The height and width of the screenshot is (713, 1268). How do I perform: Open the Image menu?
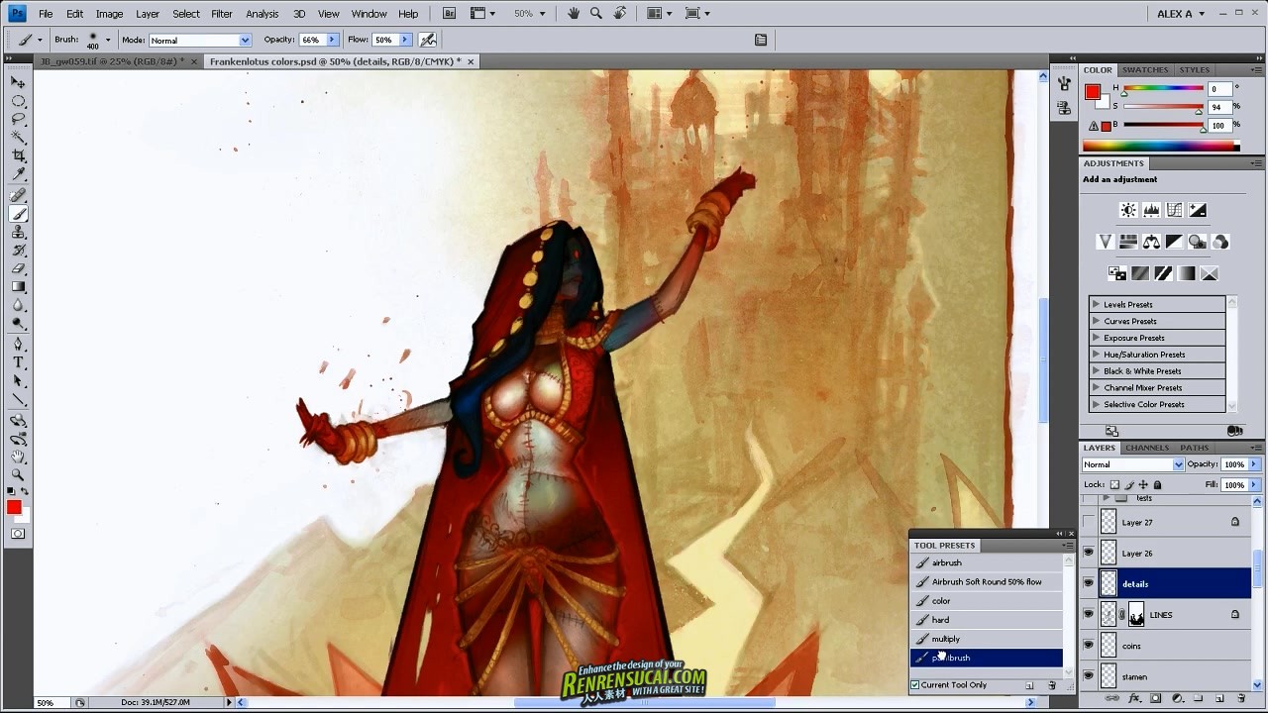point(109,14)
